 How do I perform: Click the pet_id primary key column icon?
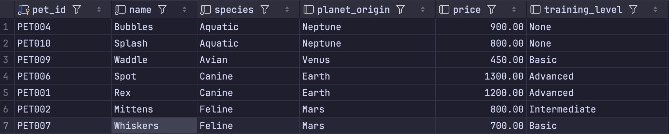[x=24, y=10]
